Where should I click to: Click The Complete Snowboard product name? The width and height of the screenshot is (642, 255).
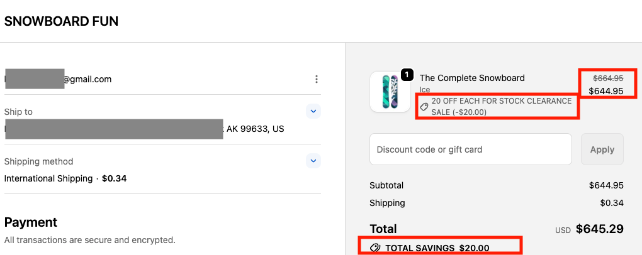[471, 78]
